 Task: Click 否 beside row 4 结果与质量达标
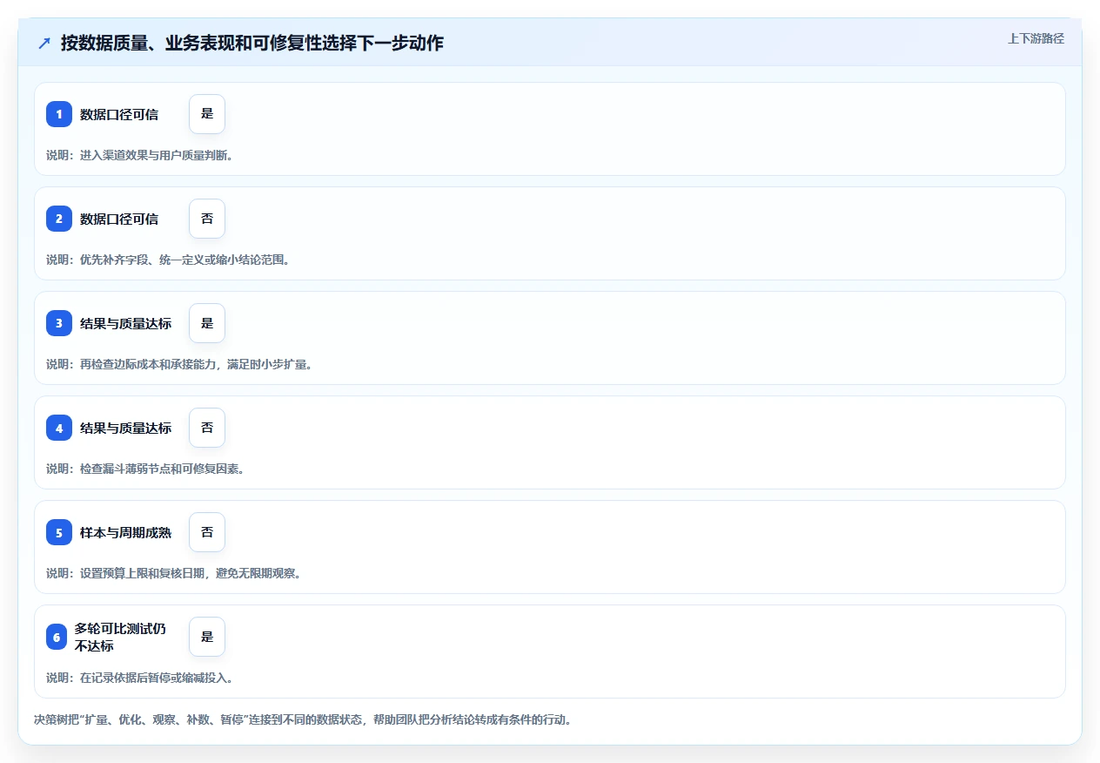click(207, 428)
